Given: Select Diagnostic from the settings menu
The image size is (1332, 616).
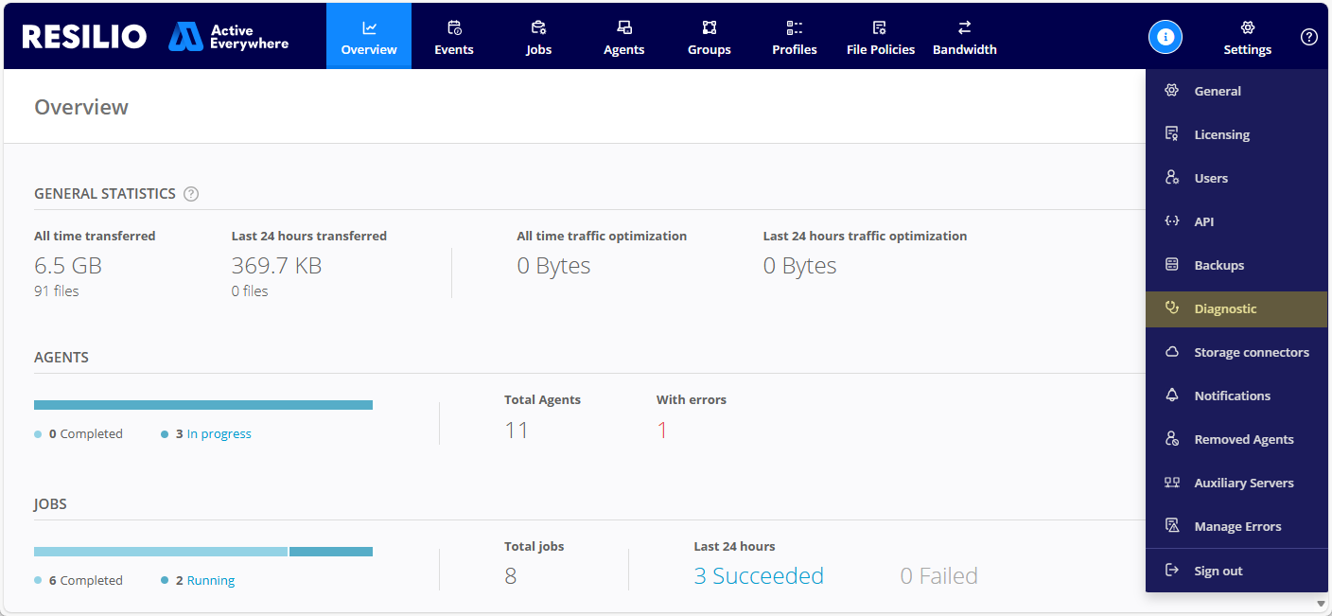Looking at the screenshot, I should [1225, 308].
